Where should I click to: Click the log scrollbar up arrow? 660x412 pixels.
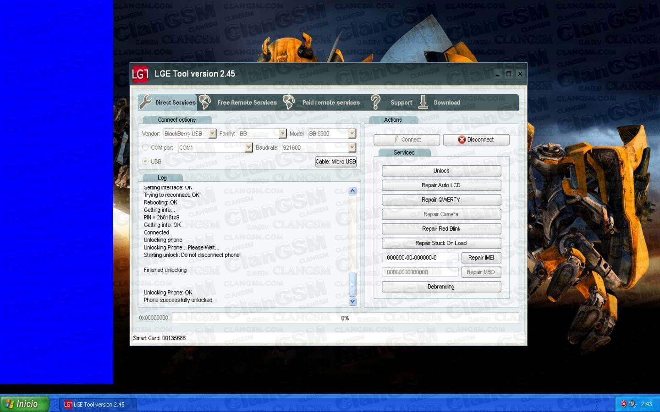click(352, 191)
